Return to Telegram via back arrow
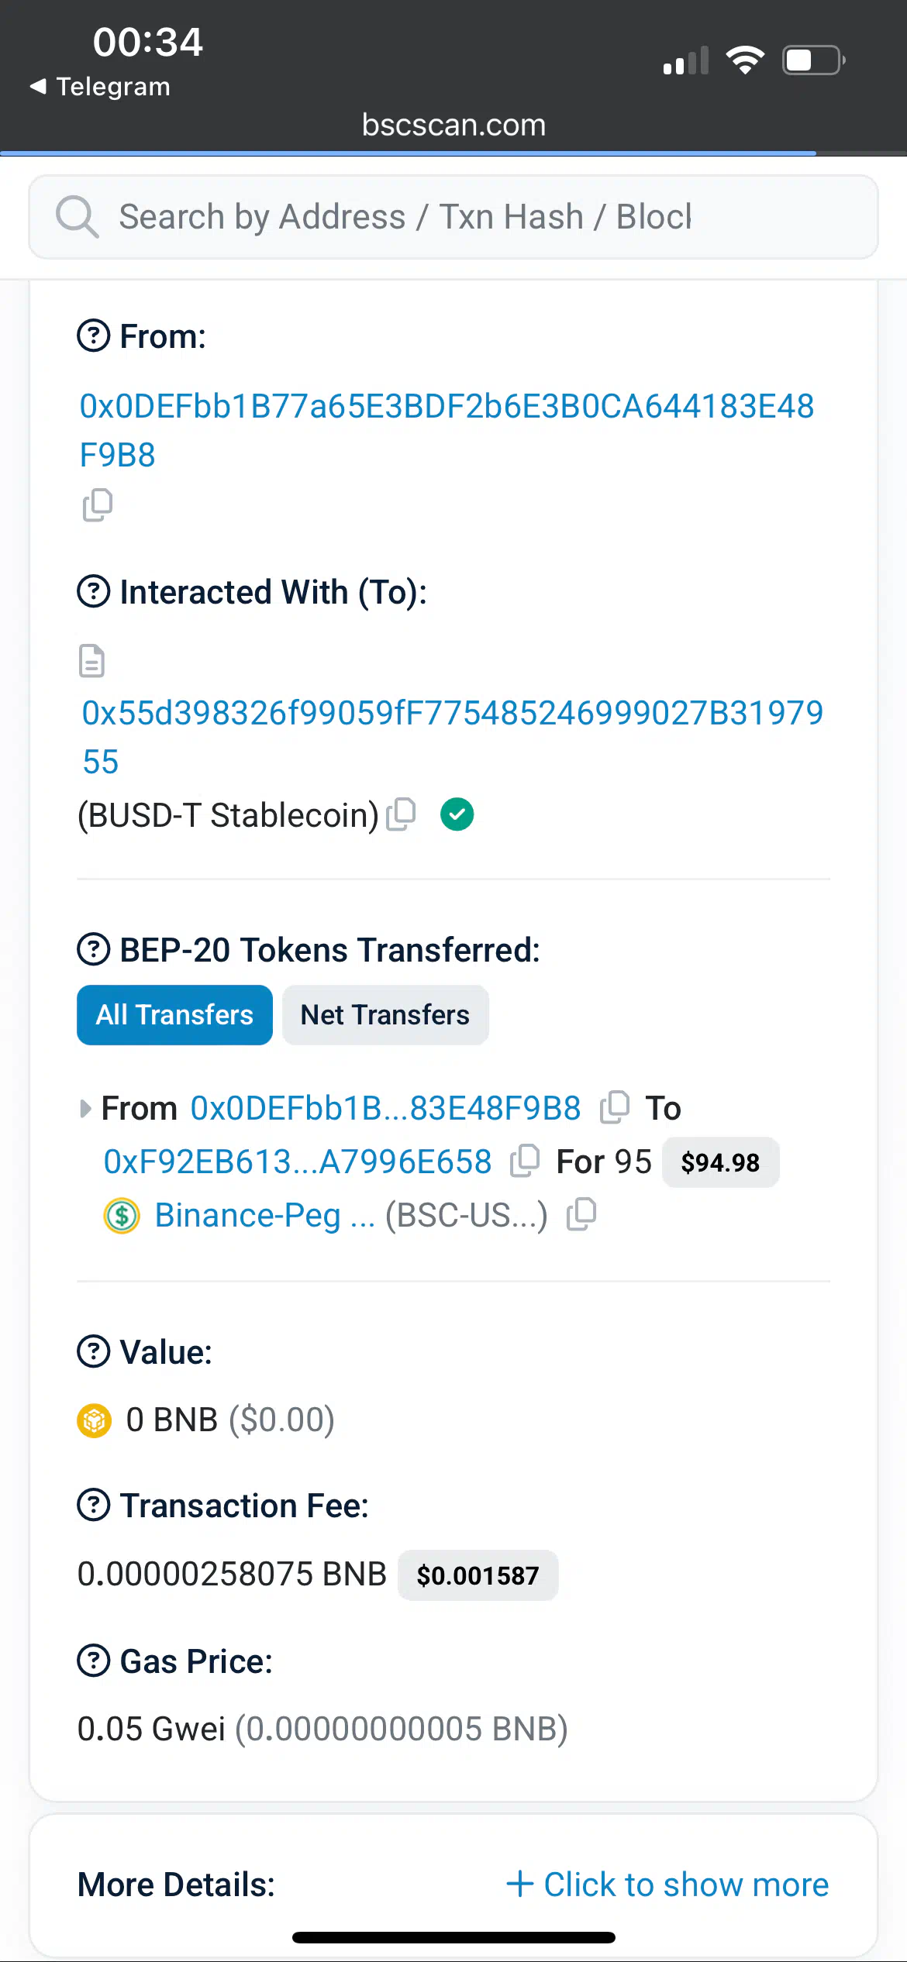Image resolution: width=907 pixels, height=1962 pixels. [99, 86]
